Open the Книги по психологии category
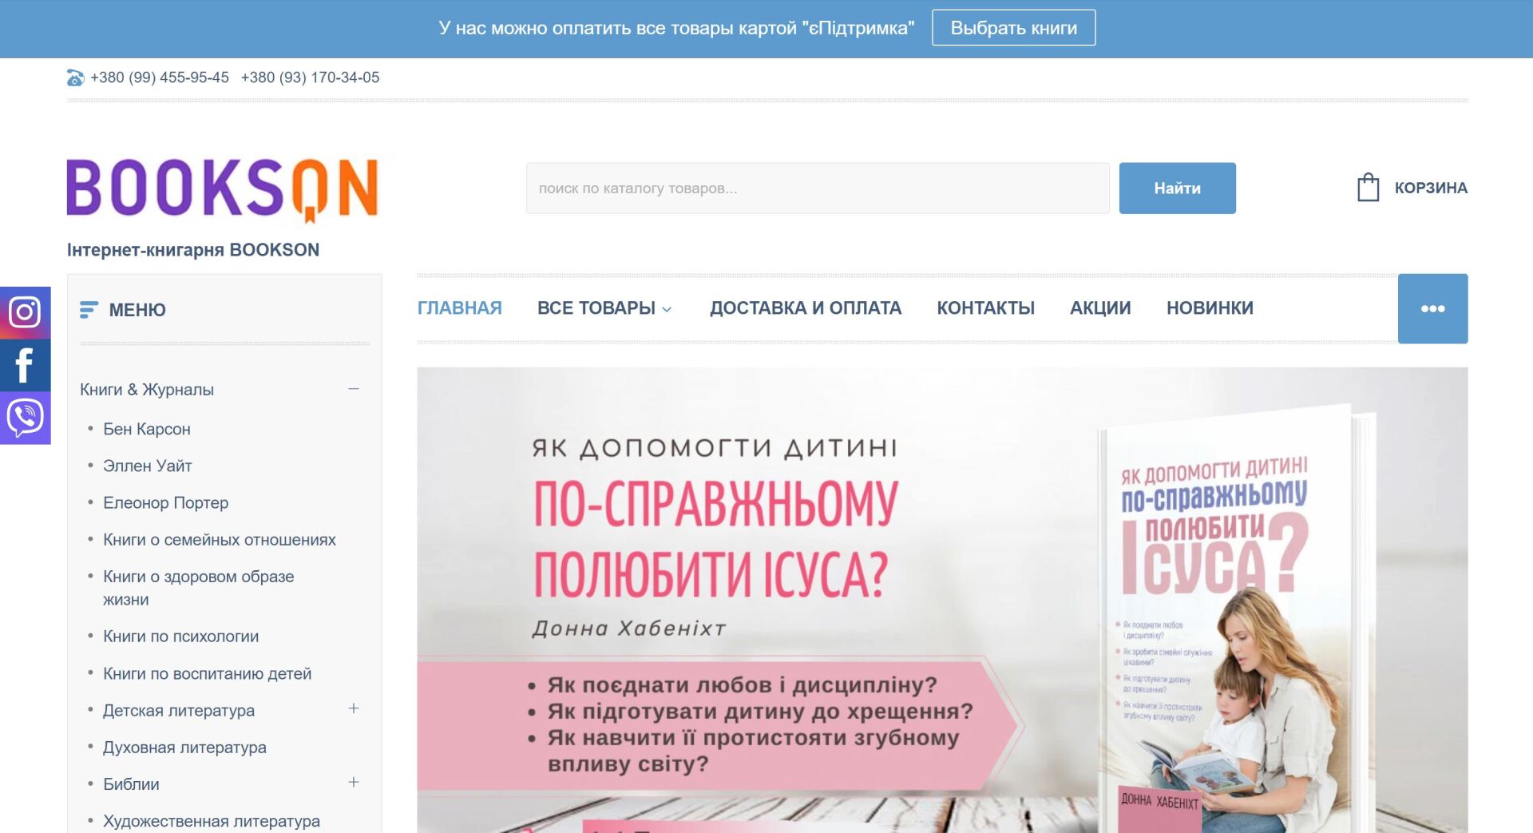Viewport: 1533px width, 833px height. [180, 637]
